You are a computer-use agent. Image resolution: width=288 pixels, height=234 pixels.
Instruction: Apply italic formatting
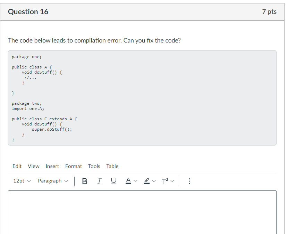[99, 181]
